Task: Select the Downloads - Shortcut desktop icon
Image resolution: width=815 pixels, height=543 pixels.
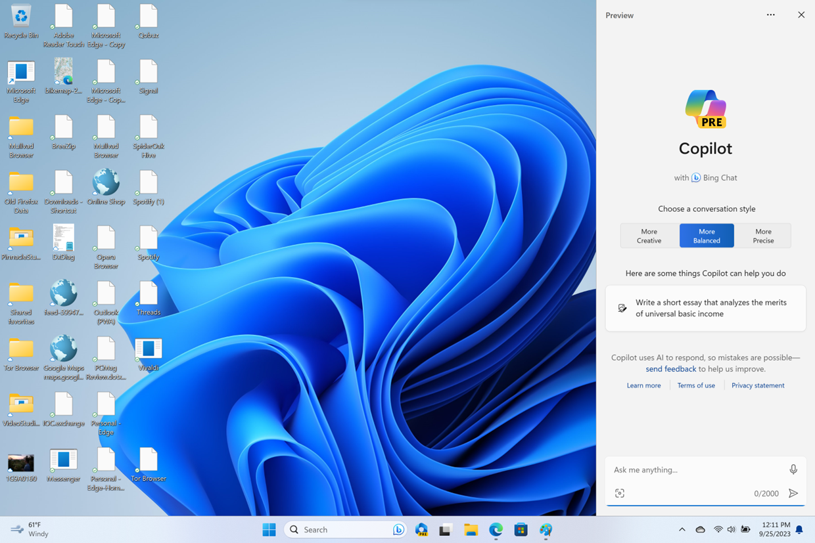Action: point(64,192)
